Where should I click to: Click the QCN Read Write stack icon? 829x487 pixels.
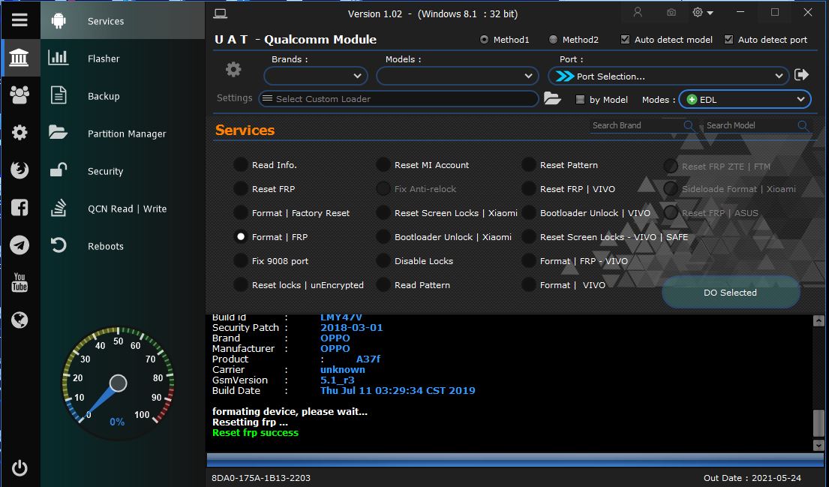click(x=59, y=208)
